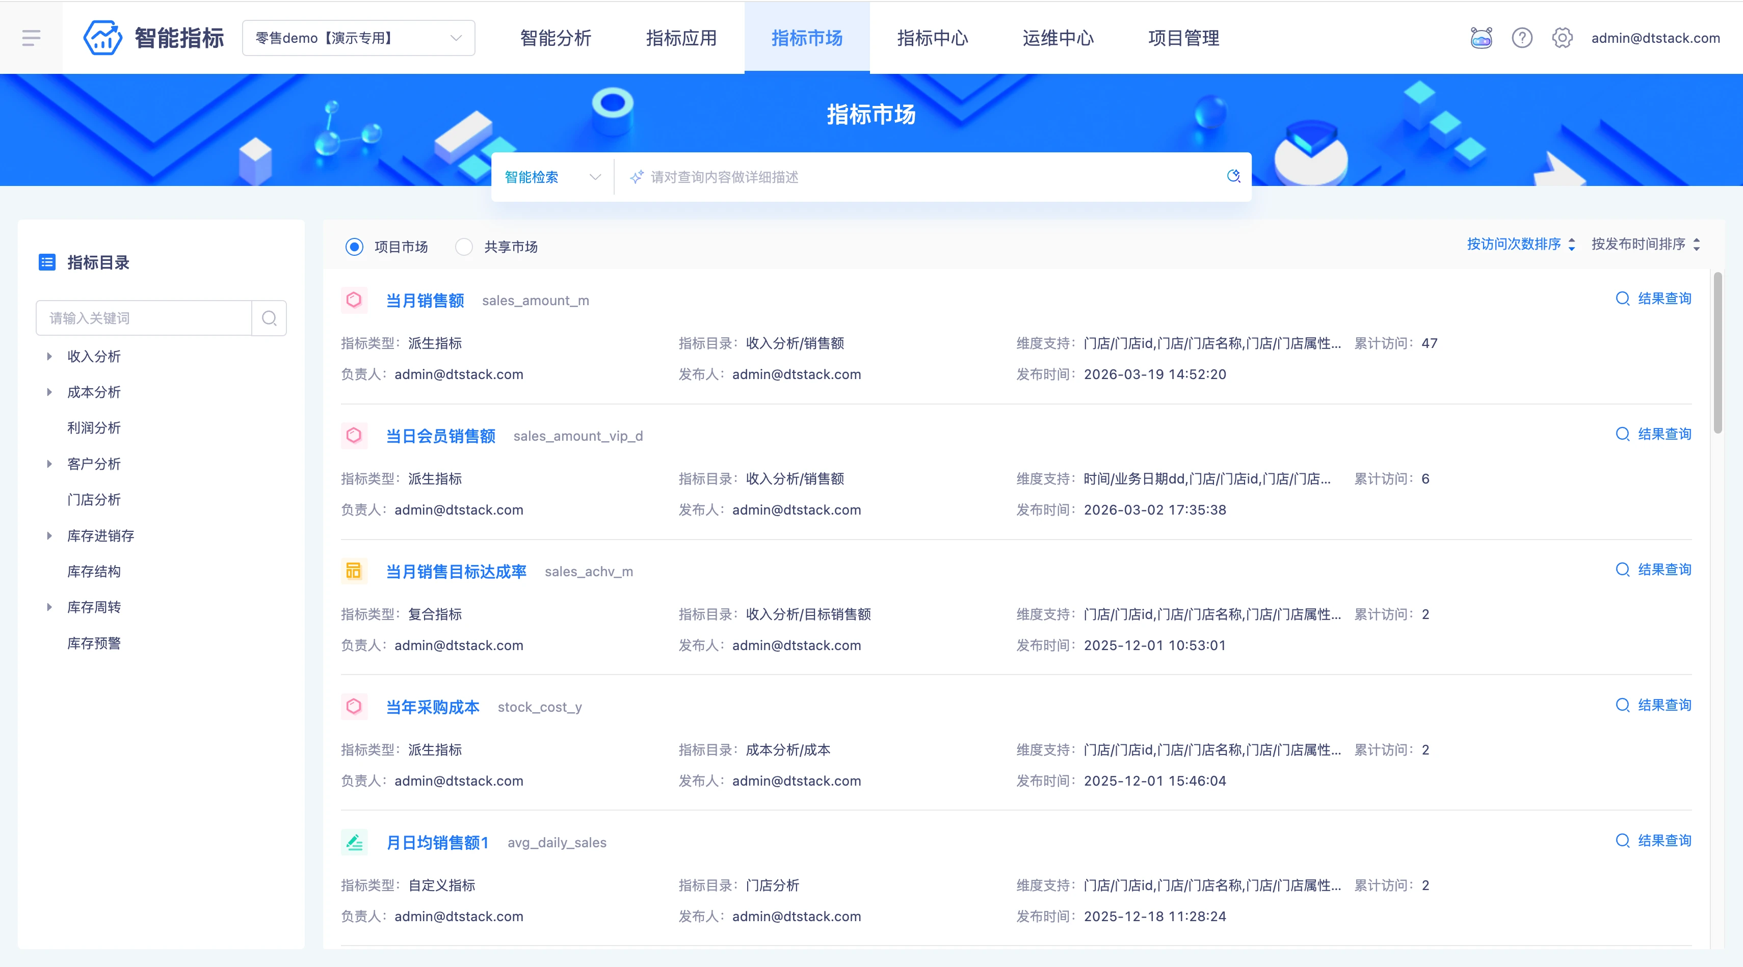The height and width of the screenshot is (967, 1743).
Task: Switch to the 运维中心 tab
Action: coord(1058,38)
